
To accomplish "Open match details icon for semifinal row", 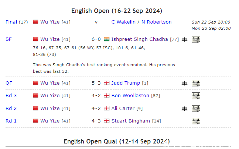I will 196,39.
